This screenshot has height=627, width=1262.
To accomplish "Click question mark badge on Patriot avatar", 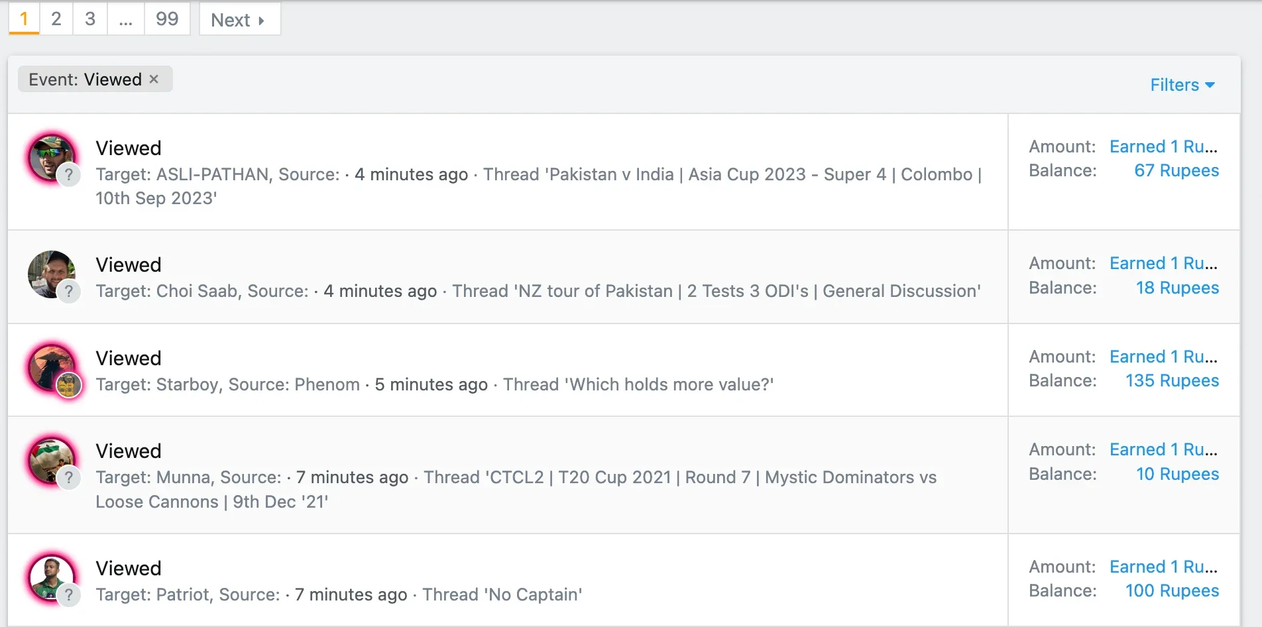I will point(68,595).
